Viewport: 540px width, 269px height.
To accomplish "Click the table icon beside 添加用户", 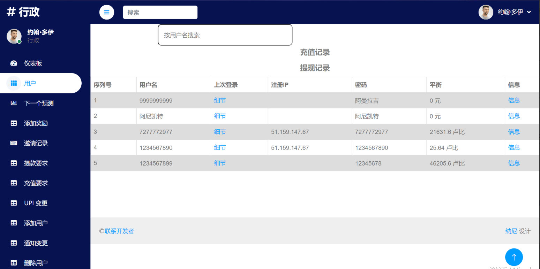I will click(x=14, y=223).
